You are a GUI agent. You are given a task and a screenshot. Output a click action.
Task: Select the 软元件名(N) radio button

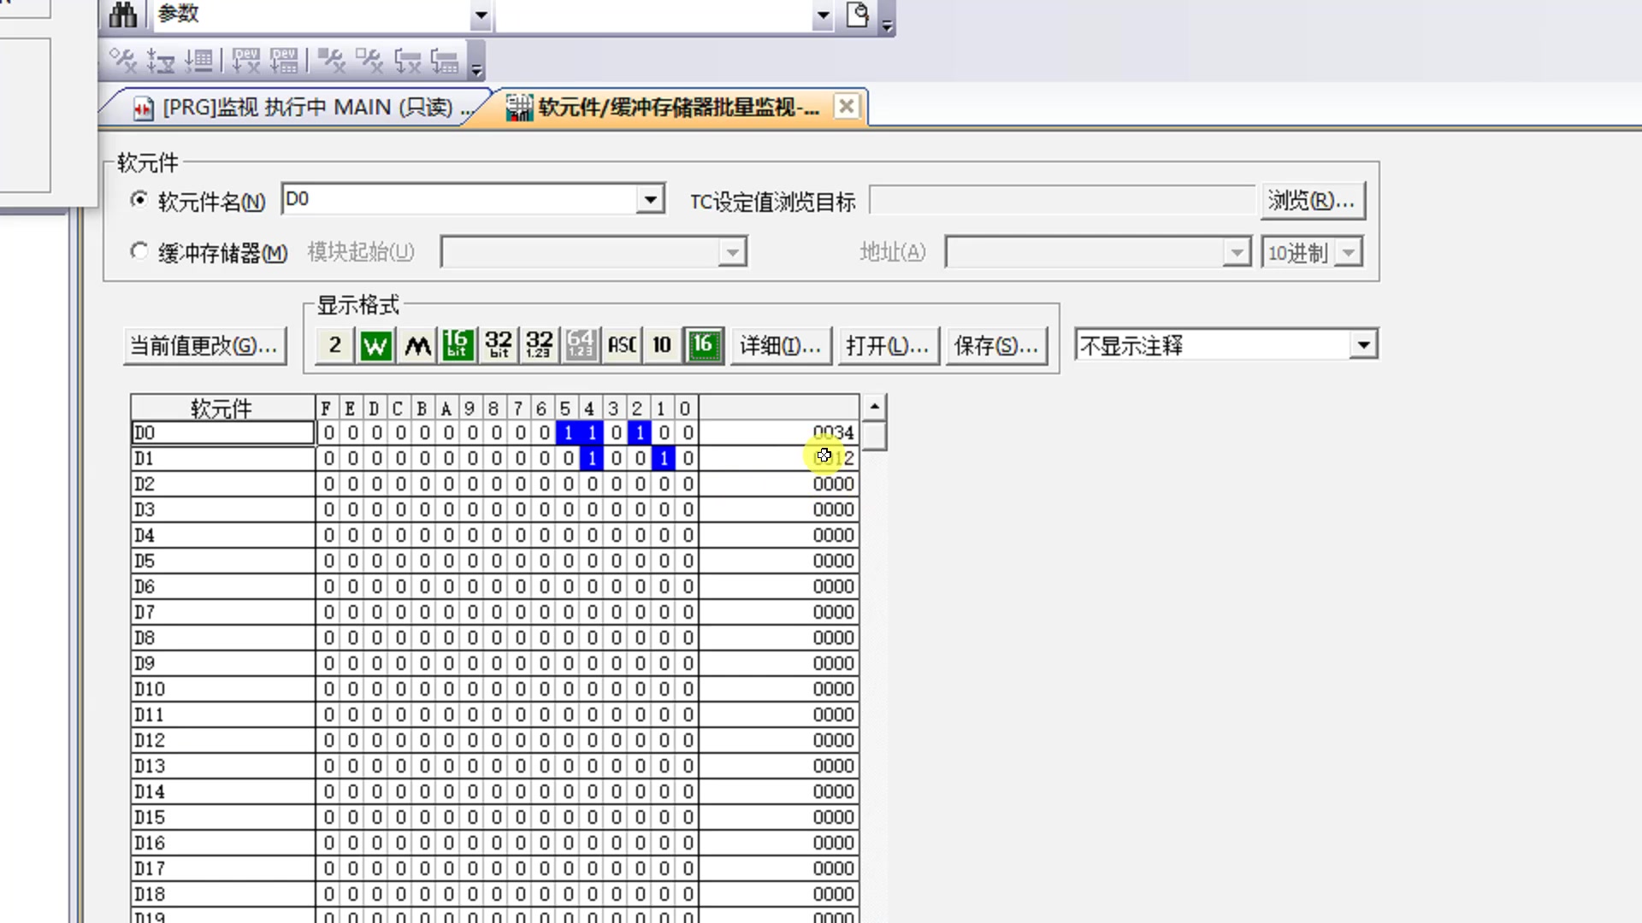point(139,200)
